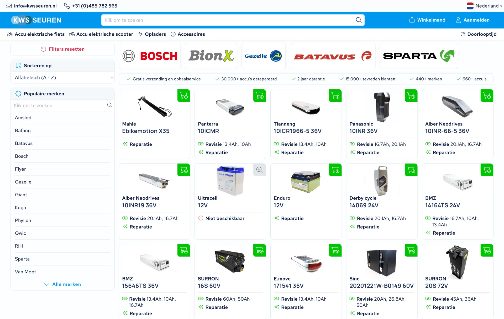Open the Opladers menu item

pos(152,34)
